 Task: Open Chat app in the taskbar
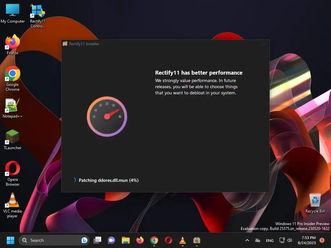point(111,240)
